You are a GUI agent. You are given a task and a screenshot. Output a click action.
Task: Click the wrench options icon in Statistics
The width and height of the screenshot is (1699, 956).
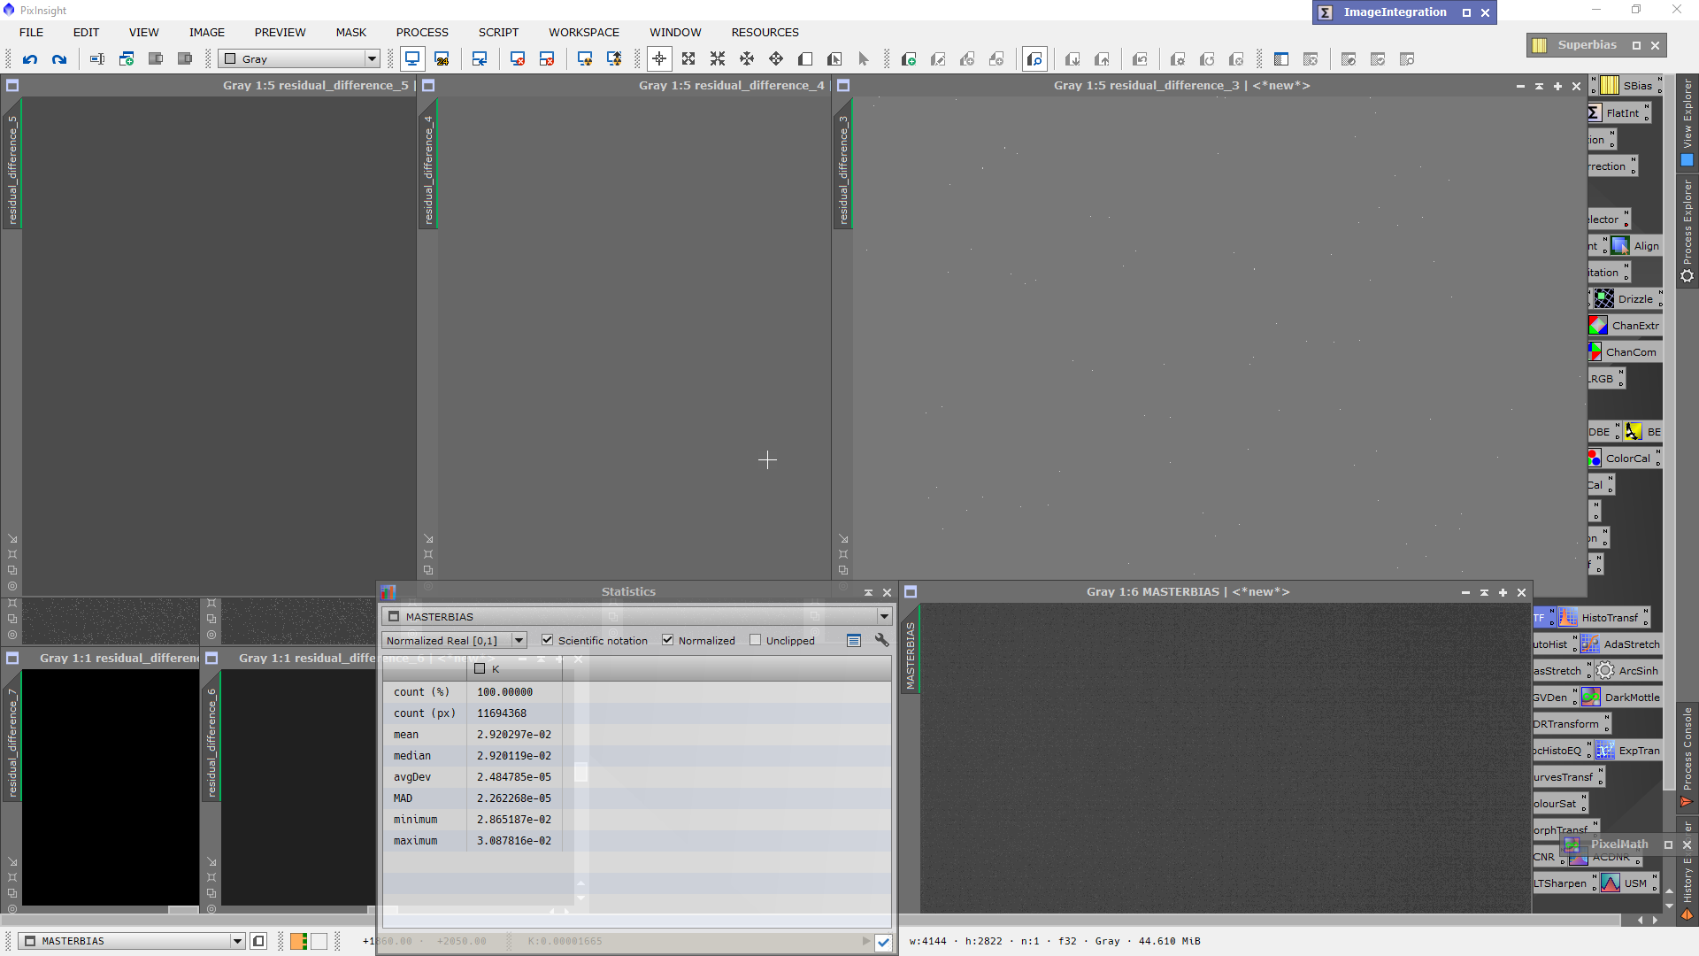coord(881,640)
